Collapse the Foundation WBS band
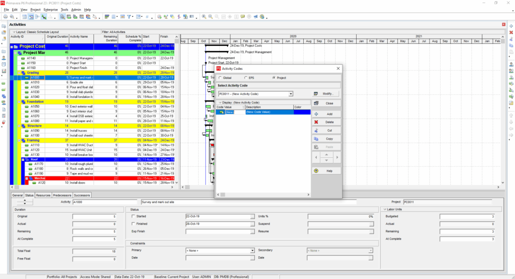Screen dimensions: 515x279 19,102
